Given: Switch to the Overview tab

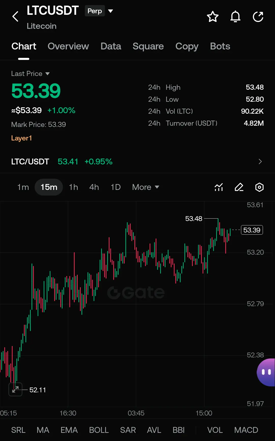Looking at the screenshot, I should click(x=68, y=46).
